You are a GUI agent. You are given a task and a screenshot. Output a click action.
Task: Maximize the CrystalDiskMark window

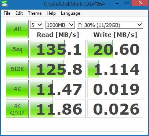pos(127,3)
